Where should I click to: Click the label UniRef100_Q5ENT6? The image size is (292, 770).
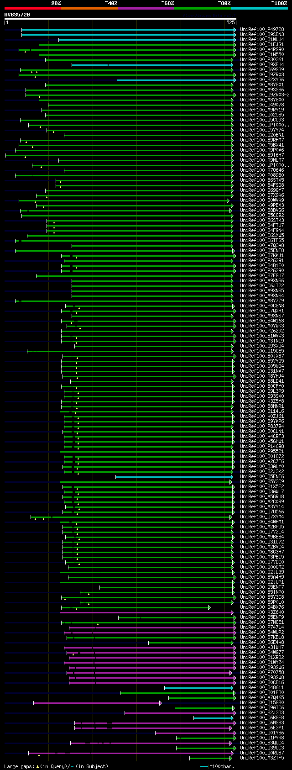coord(262,476)
